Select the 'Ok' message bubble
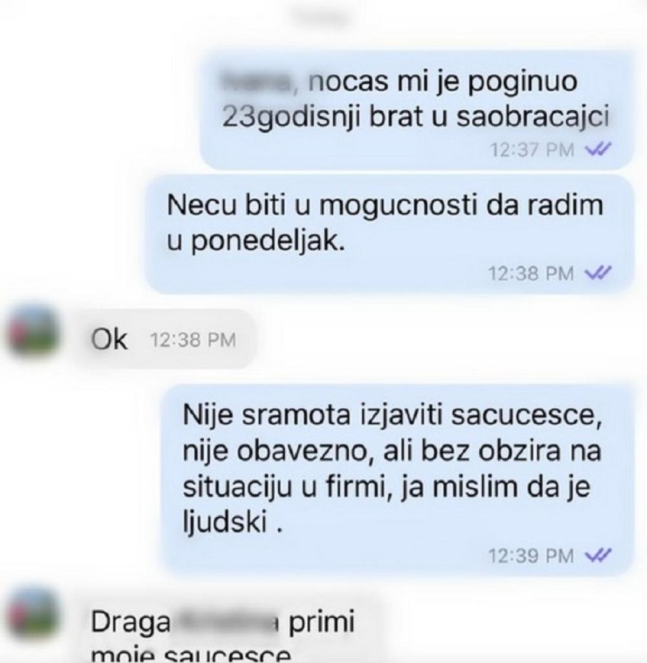The height and width of the screenshot is (663, 647). coord(166,339)
